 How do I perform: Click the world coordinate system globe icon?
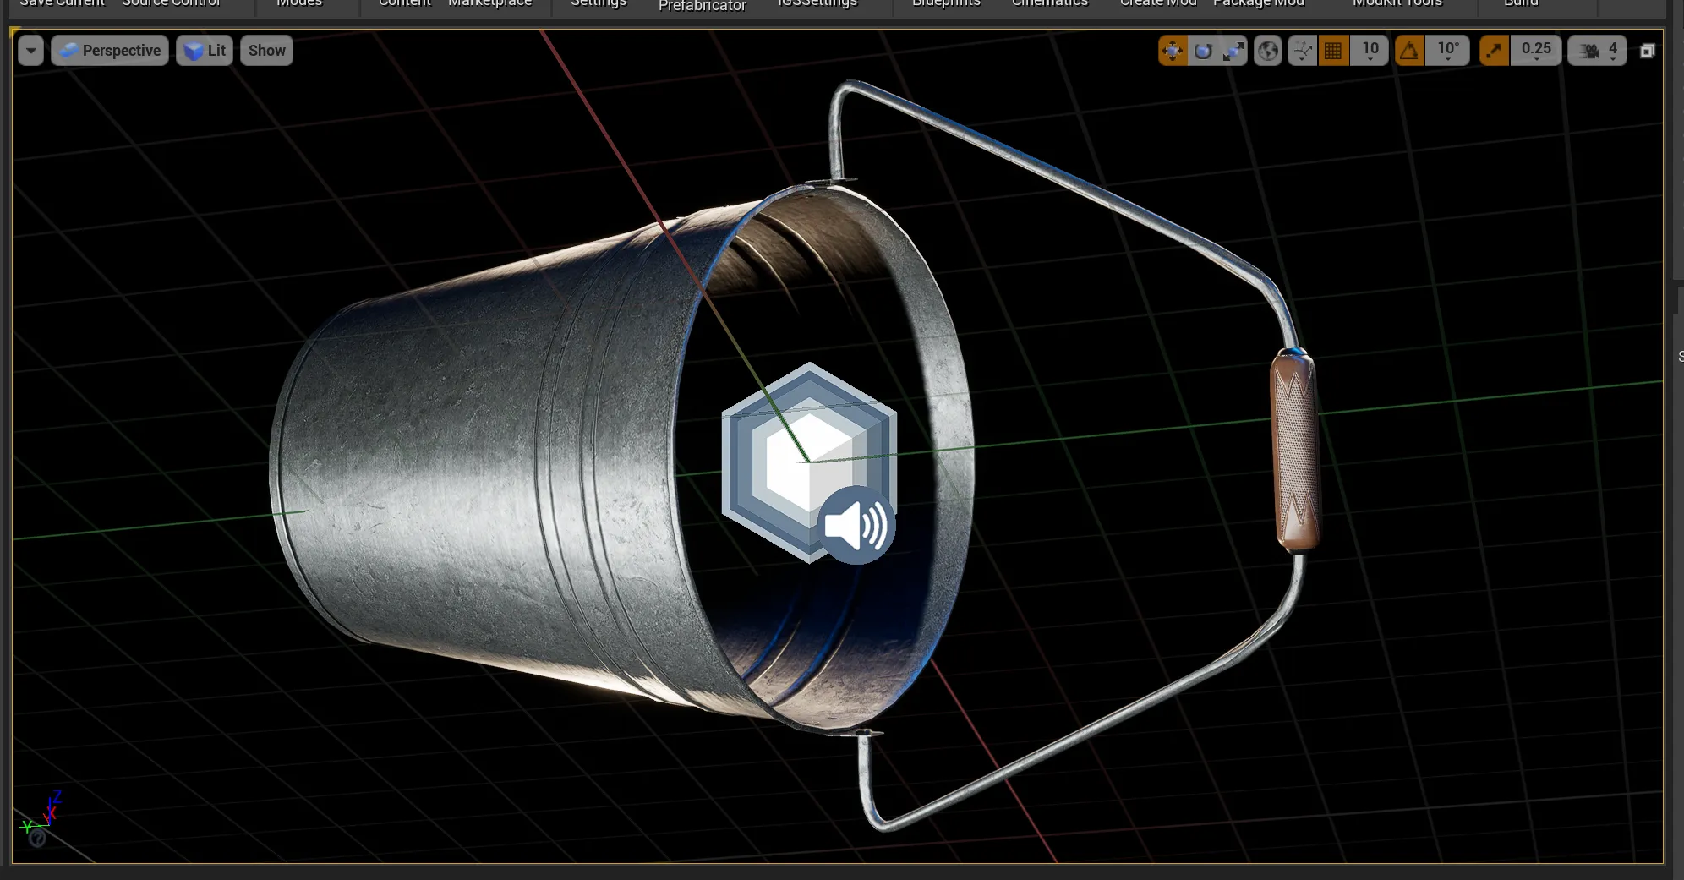pyautogui.click(x=1268, y=51)
